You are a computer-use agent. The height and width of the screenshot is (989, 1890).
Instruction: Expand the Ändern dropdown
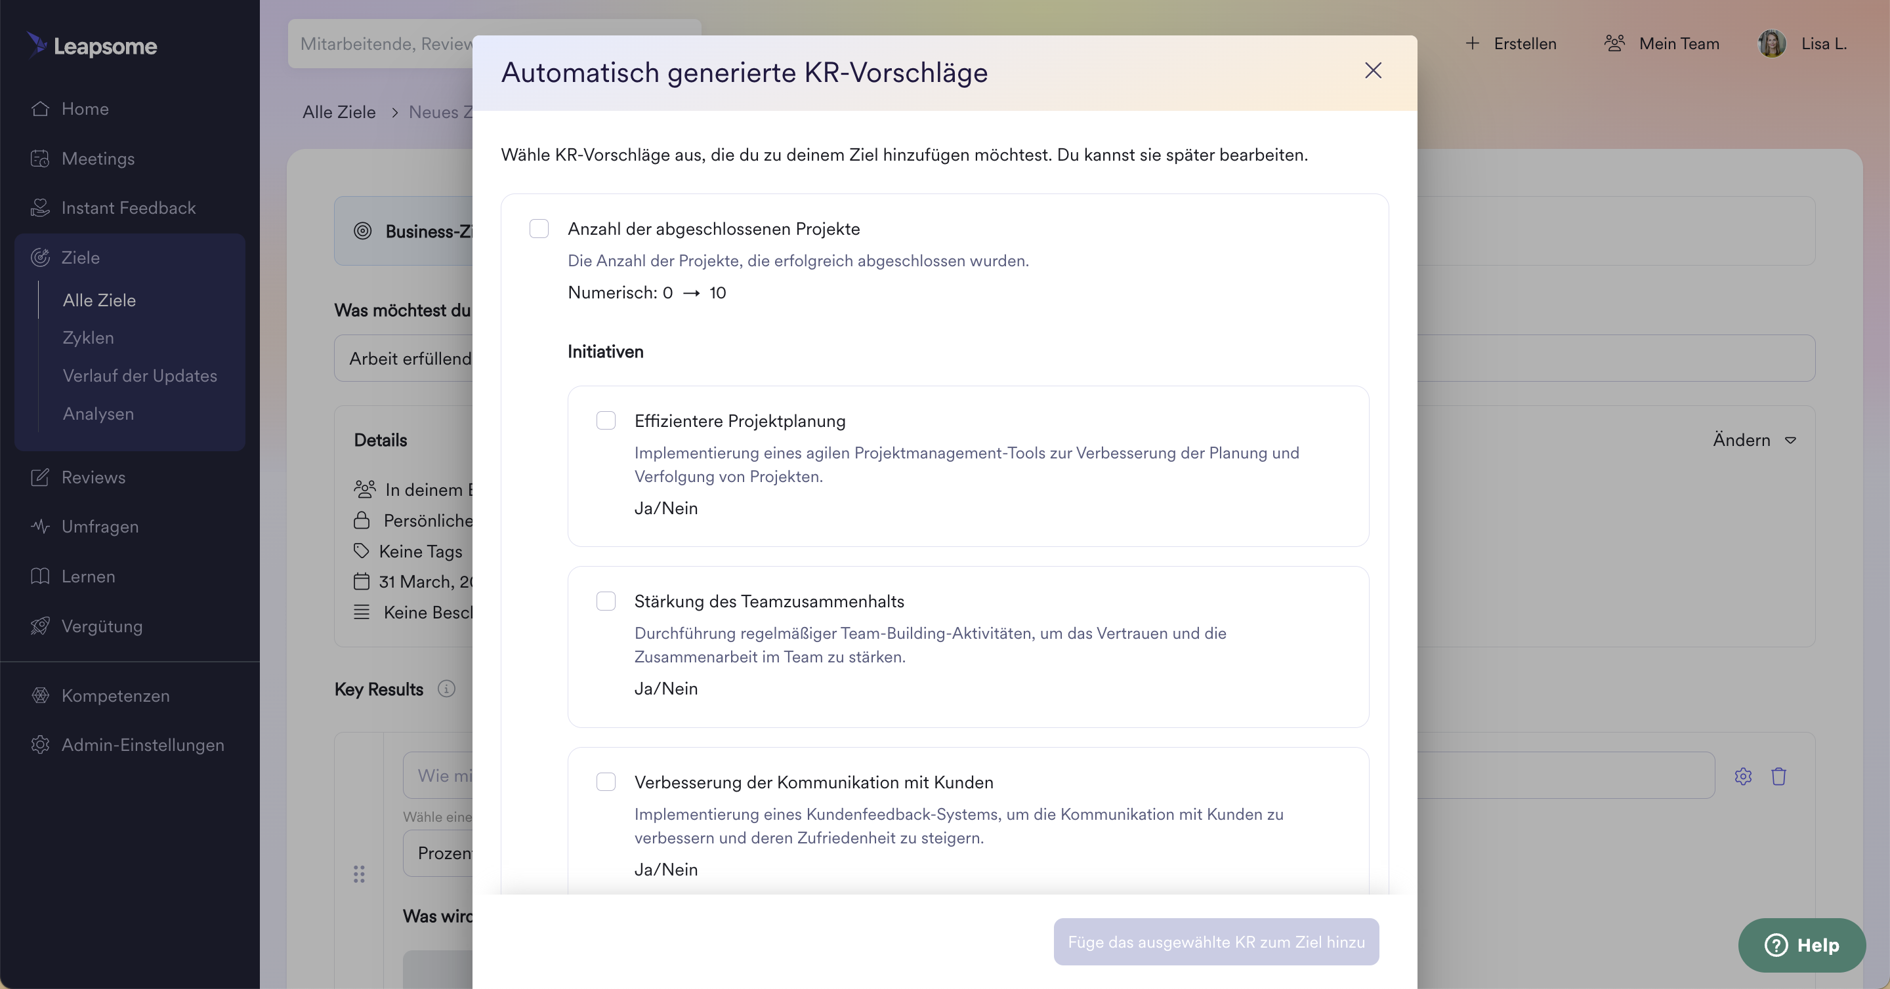[x=1754, y=440]
